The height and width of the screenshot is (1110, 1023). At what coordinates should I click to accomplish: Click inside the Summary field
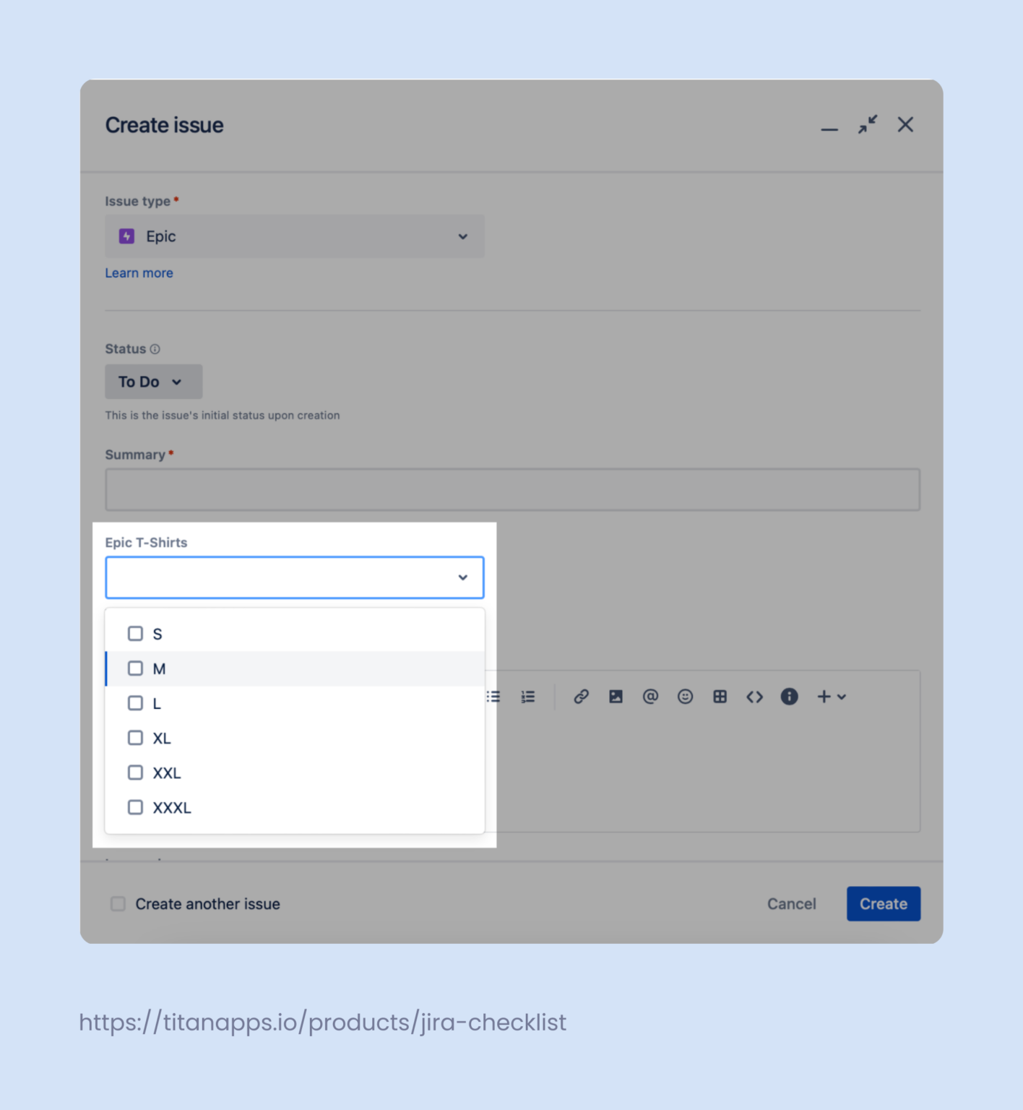[512, 489]
